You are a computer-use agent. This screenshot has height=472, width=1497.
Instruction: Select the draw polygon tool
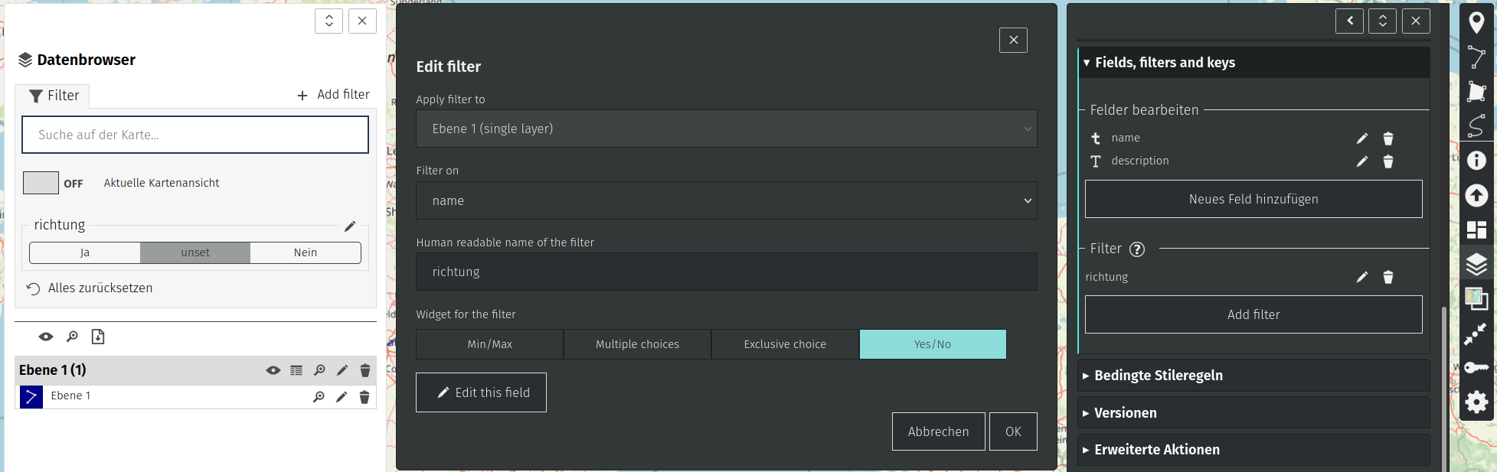(x=1476, y=92)
